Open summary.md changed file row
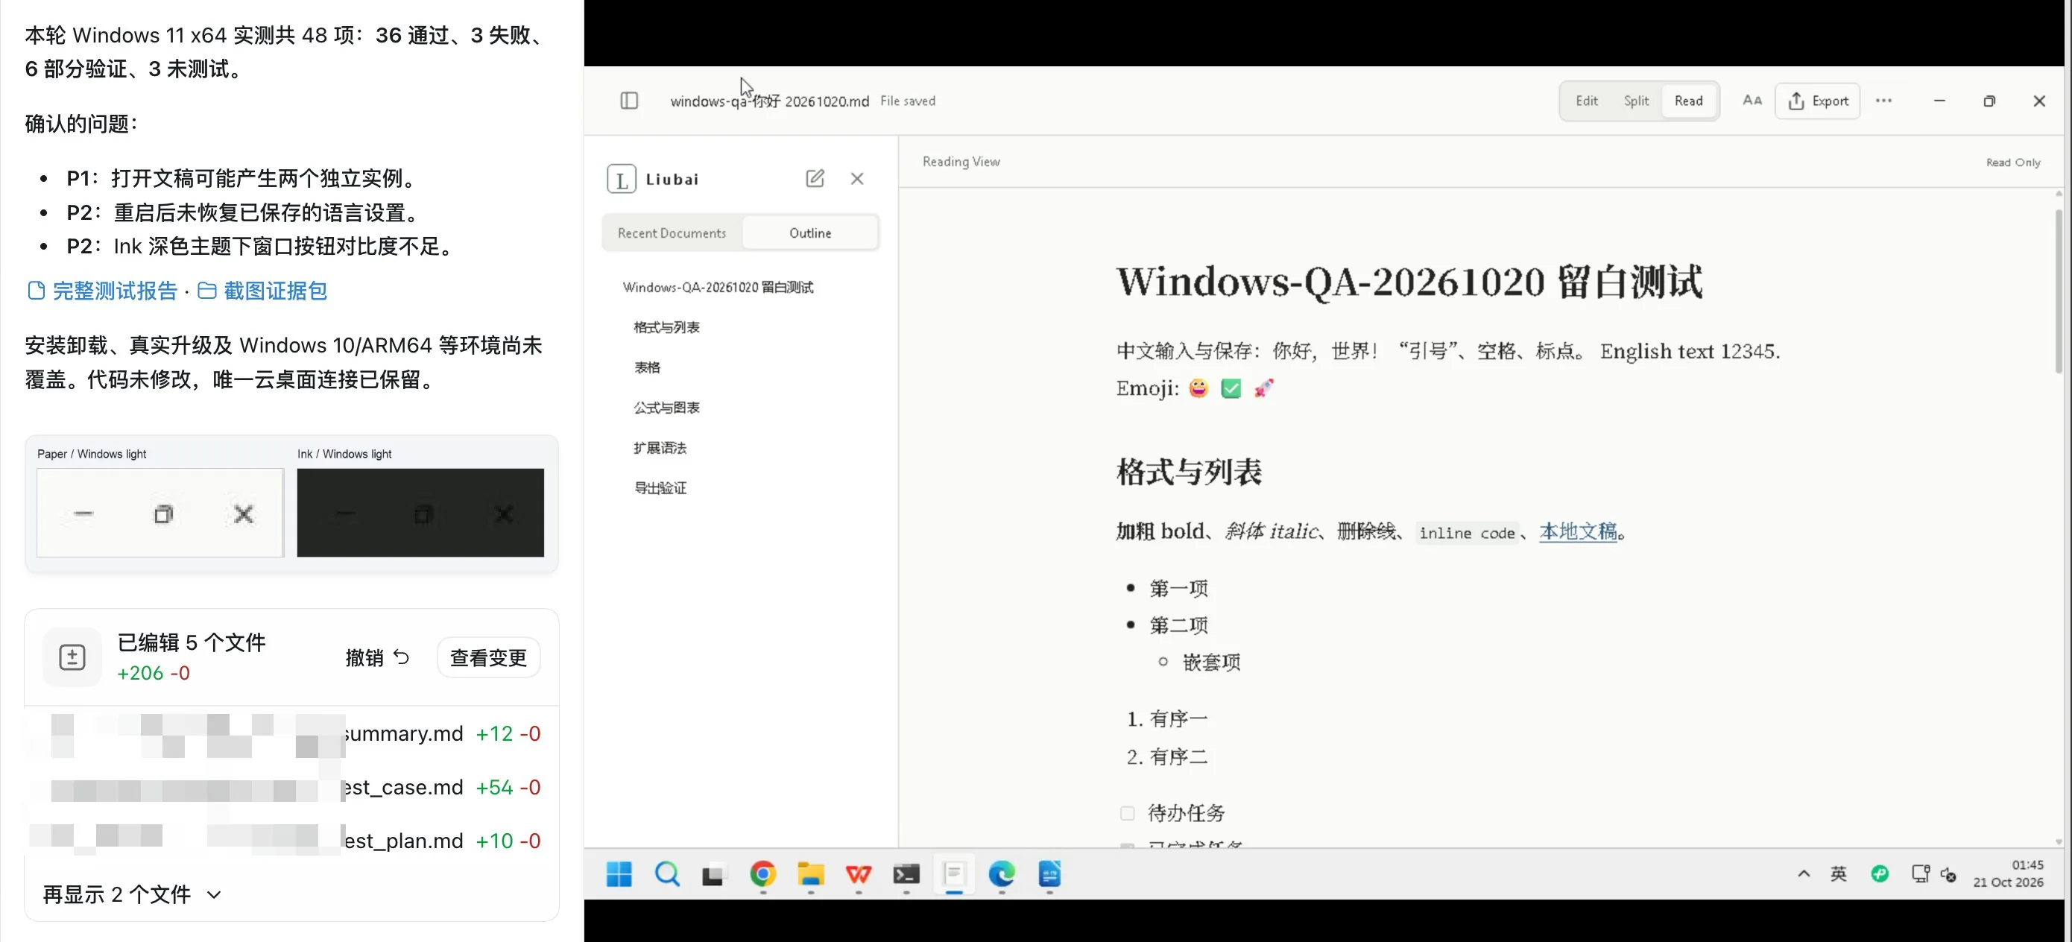 point(291,733)
